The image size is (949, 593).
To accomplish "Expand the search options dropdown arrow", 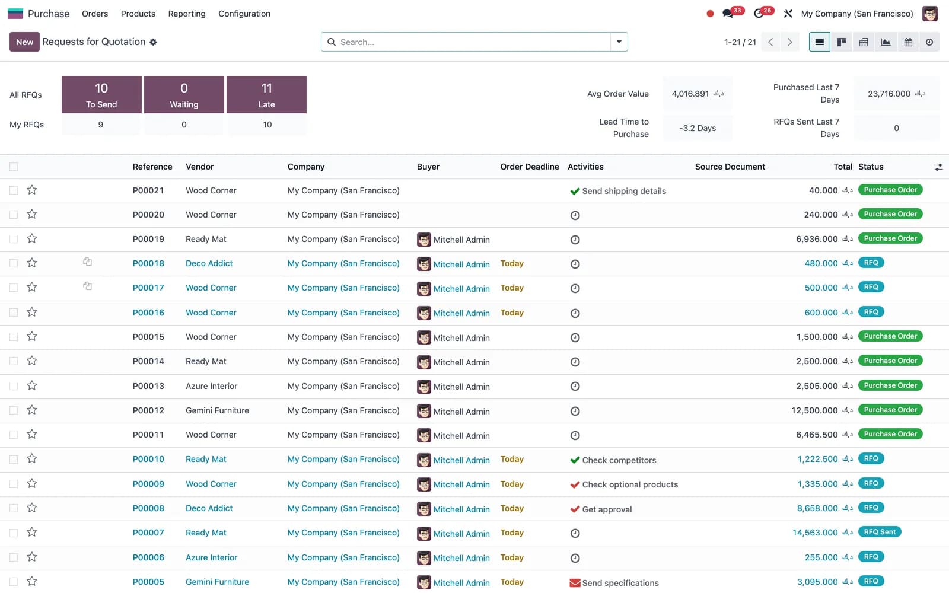I will pyautogui.click(x=619, y=42).
